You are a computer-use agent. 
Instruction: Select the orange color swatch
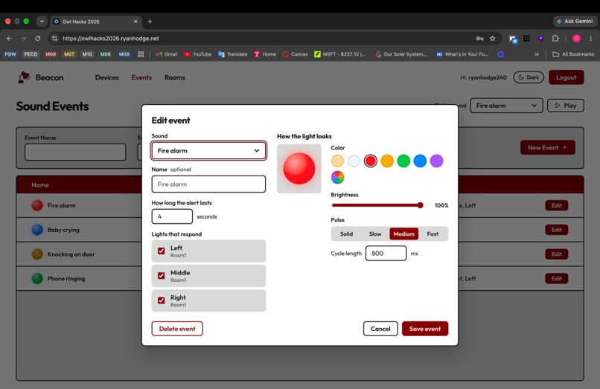pos(387,161)
